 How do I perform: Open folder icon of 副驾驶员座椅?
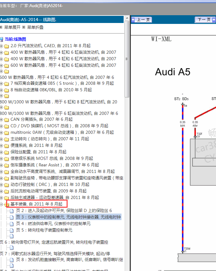point(7,178)
